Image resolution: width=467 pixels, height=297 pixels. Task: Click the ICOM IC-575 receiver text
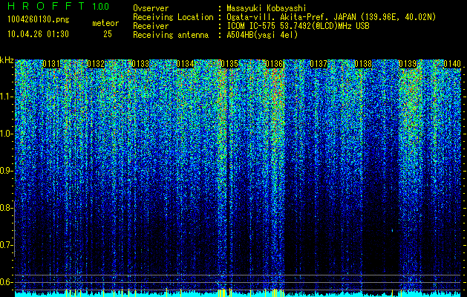(x=298, y=26)
